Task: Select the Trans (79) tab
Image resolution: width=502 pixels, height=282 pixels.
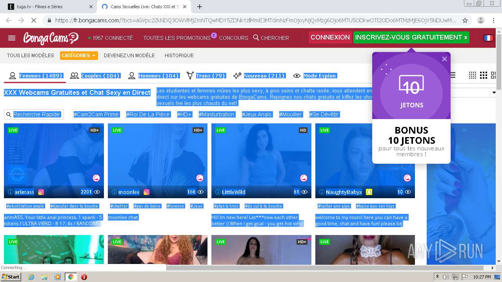Action: point(206,76)
